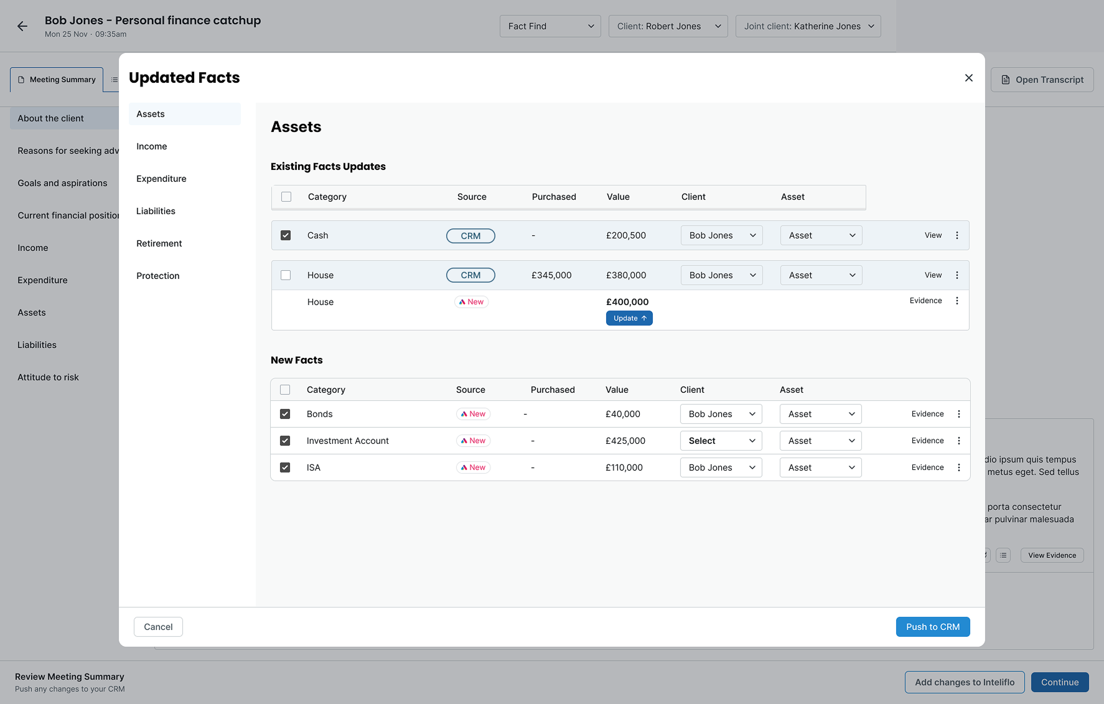Open the Select client dropdown for Investment Account
The image size is (1104, 704).
721,441
